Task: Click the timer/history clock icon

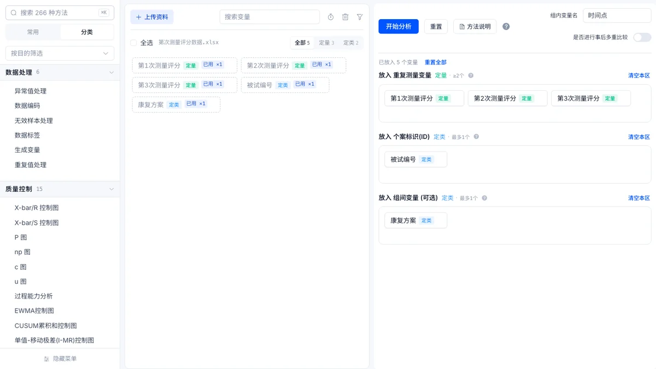Action: point(331,17)
